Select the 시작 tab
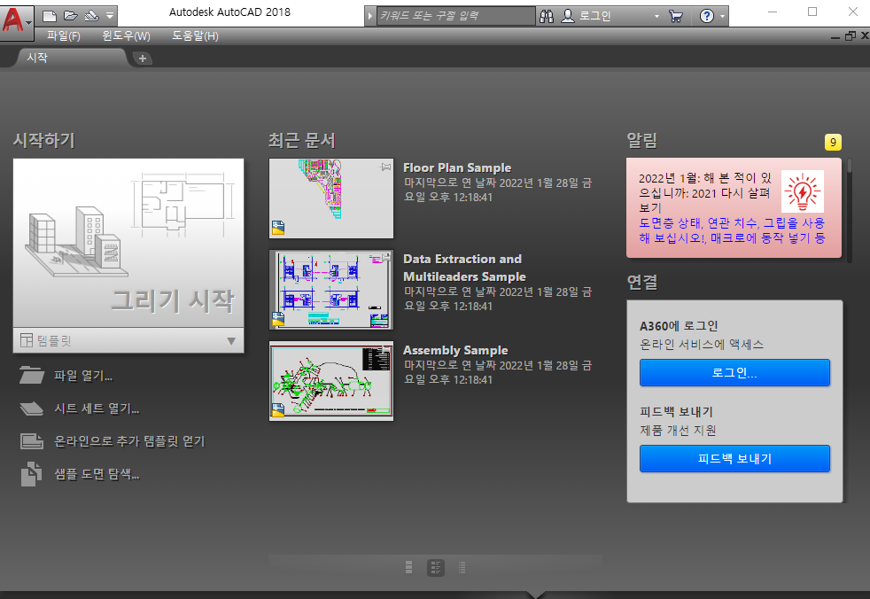Viewport: 870px width, 599px height. point(73,58)
